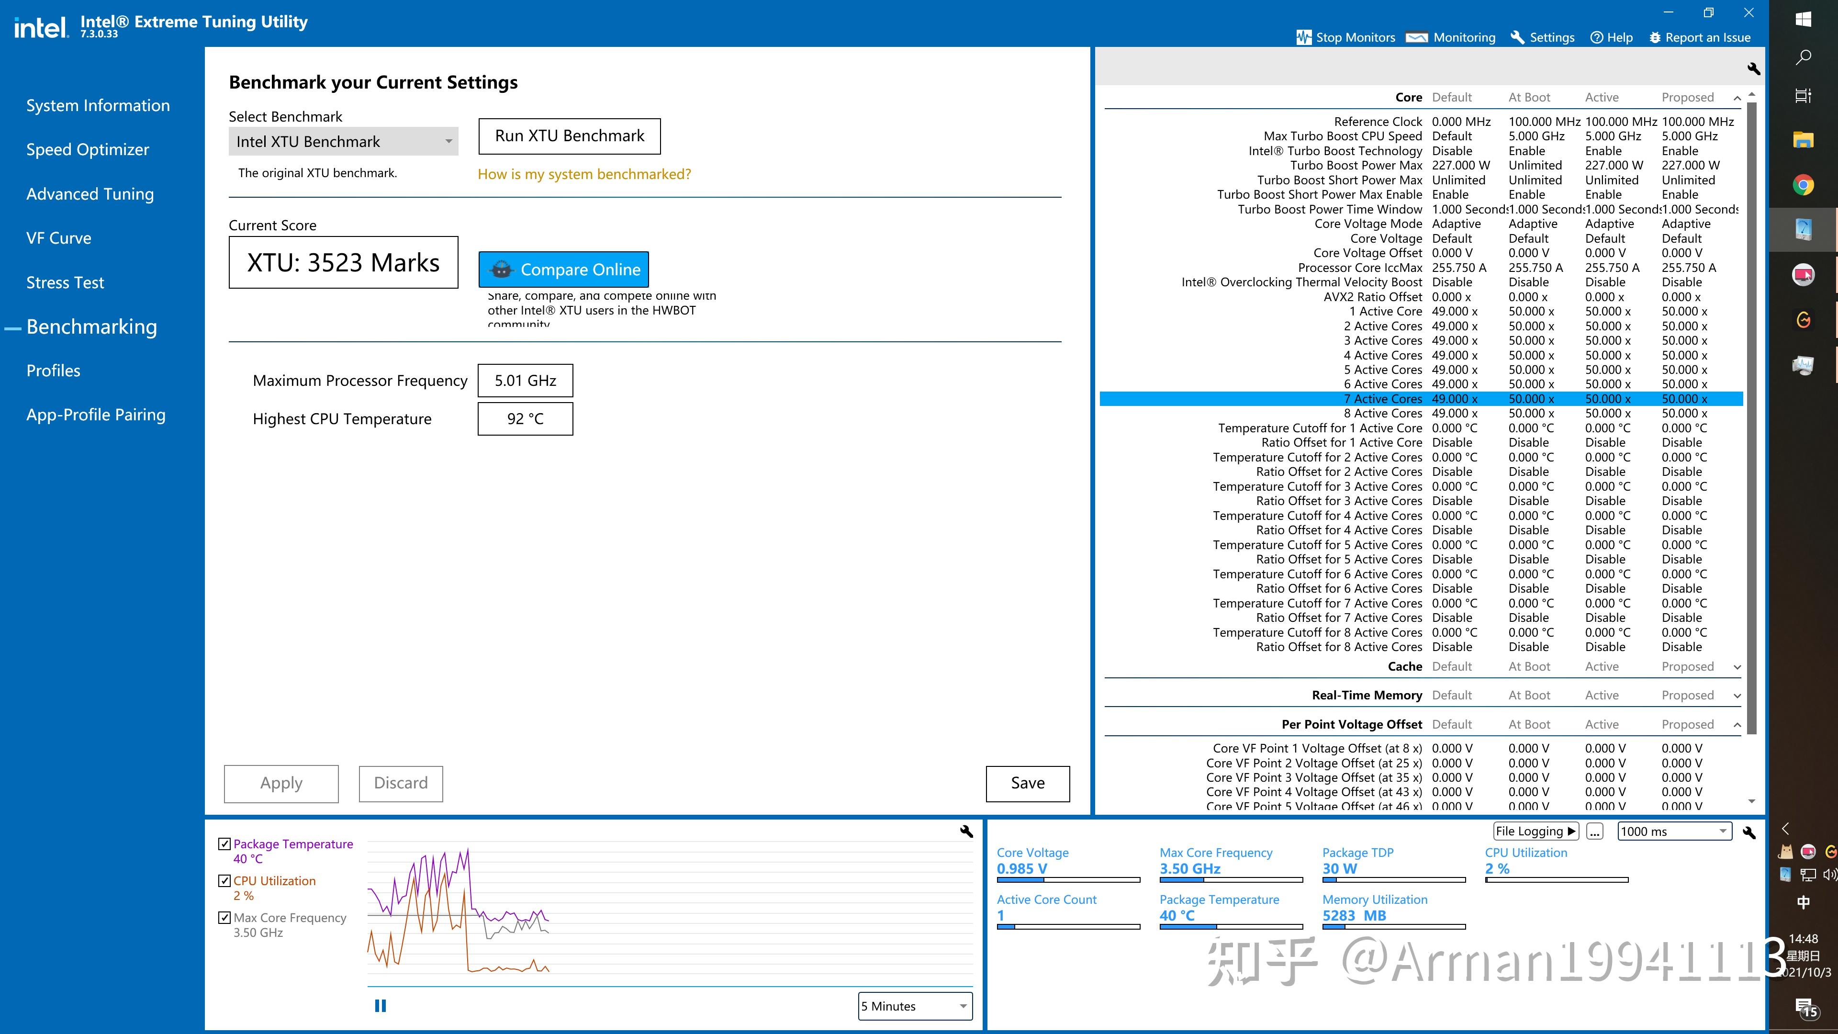Open App-Profile Pairing page
The width and height of the screenshot is (1838, 1034).
[96, 416]
